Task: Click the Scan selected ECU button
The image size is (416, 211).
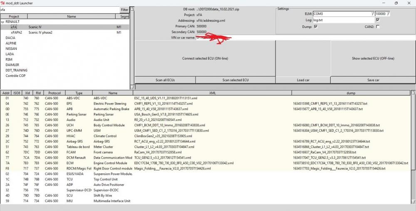Action: pos(235,80)
